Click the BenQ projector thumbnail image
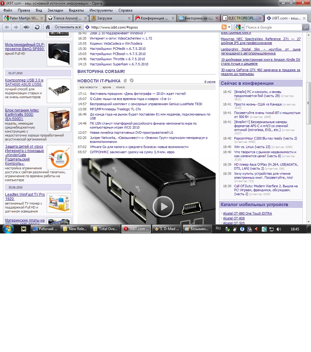This screenshot has width=311, height=352. pyautogui.click(x=59, y=54)
